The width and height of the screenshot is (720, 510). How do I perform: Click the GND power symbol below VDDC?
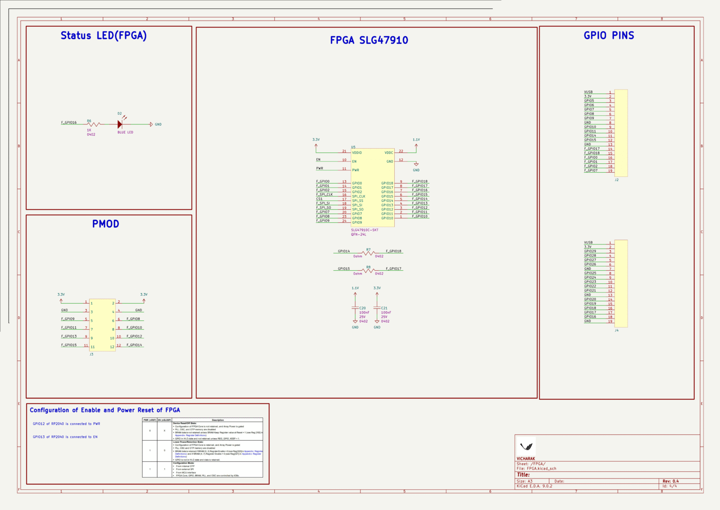pos(416,165)
